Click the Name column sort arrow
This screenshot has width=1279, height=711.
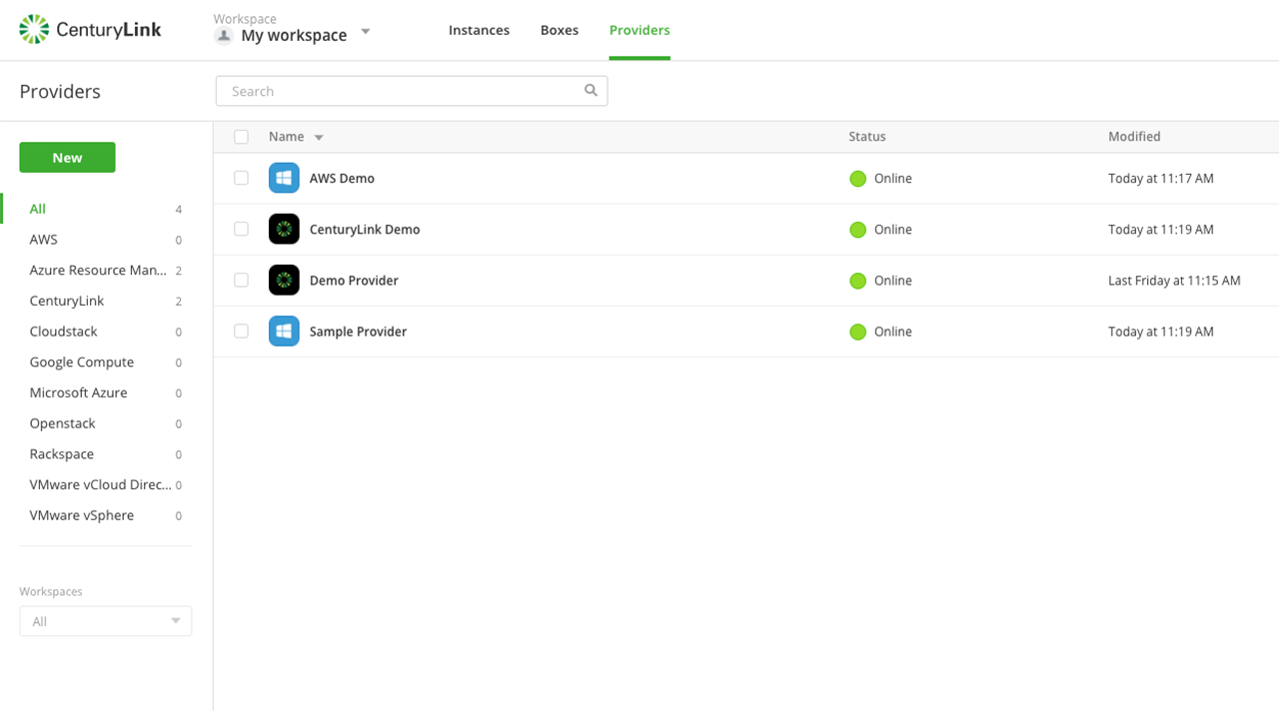[319, 138]
